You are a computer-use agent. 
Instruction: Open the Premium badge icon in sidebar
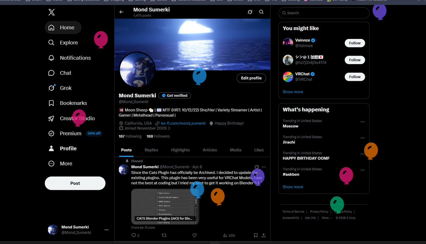coord(51,134)
